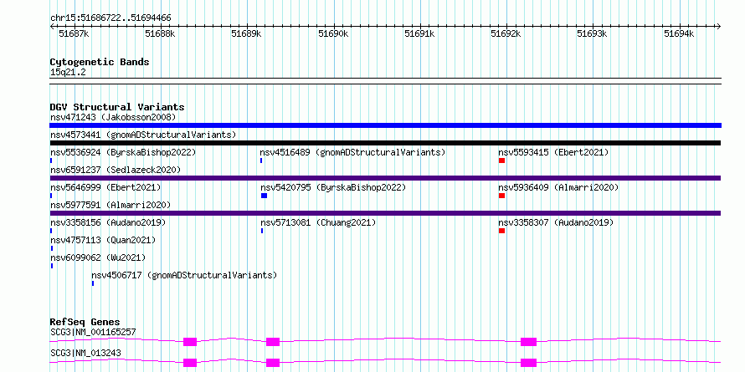Click small blue marker under nsv4506717
This screenshot has width=745, height=372.
coord(93,283)
